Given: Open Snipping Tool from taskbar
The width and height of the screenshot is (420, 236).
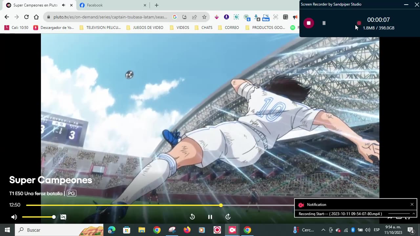Looking at the screenshot, I should [172, 230].
